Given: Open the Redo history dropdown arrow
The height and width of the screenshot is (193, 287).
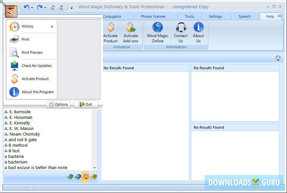Looking at the screenshot, I should [45, 8].
